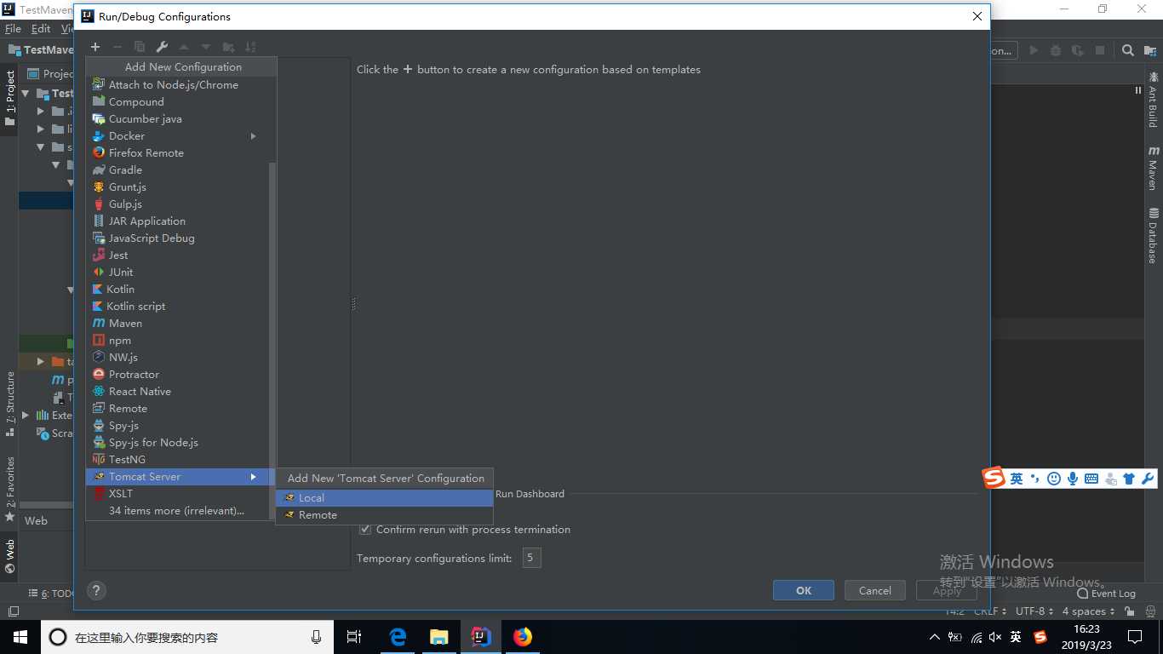Toggle Confirm rerun with process termination checkbox
Viewport: 1163px width, 654px height.
365,529
